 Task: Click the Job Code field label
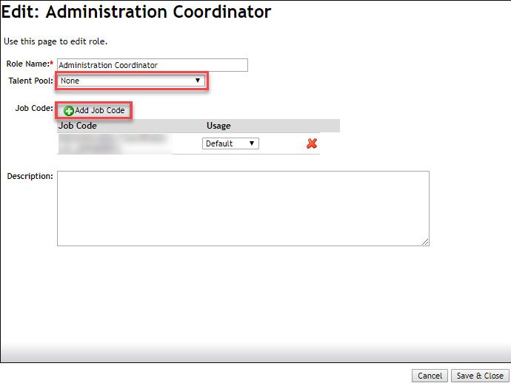point(34,108)
